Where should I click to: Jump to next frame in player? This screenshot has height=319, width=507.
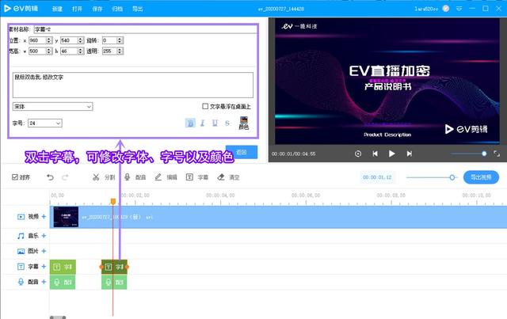pyautogui.click(x=409, y=154)
